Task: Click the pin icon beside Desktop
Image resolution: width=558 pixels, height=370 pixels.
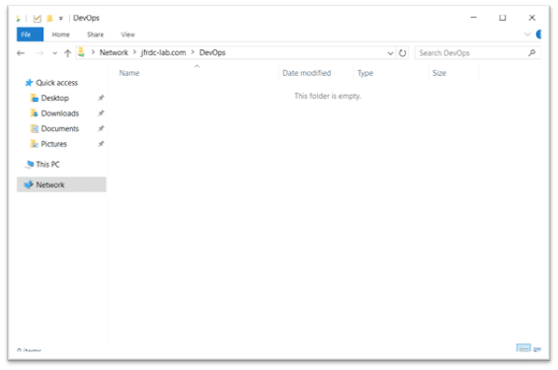Action: 101,98
